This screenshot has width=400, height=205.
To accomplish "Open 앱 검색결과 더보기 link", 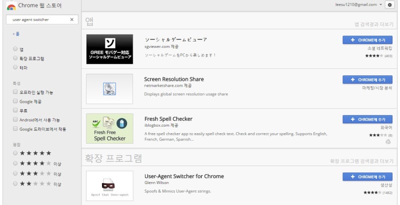I will coord(374,24).
